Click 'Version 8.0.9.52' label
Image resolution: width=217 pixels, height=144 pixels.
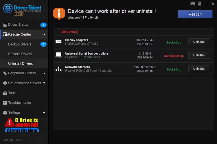coord(13,140)
